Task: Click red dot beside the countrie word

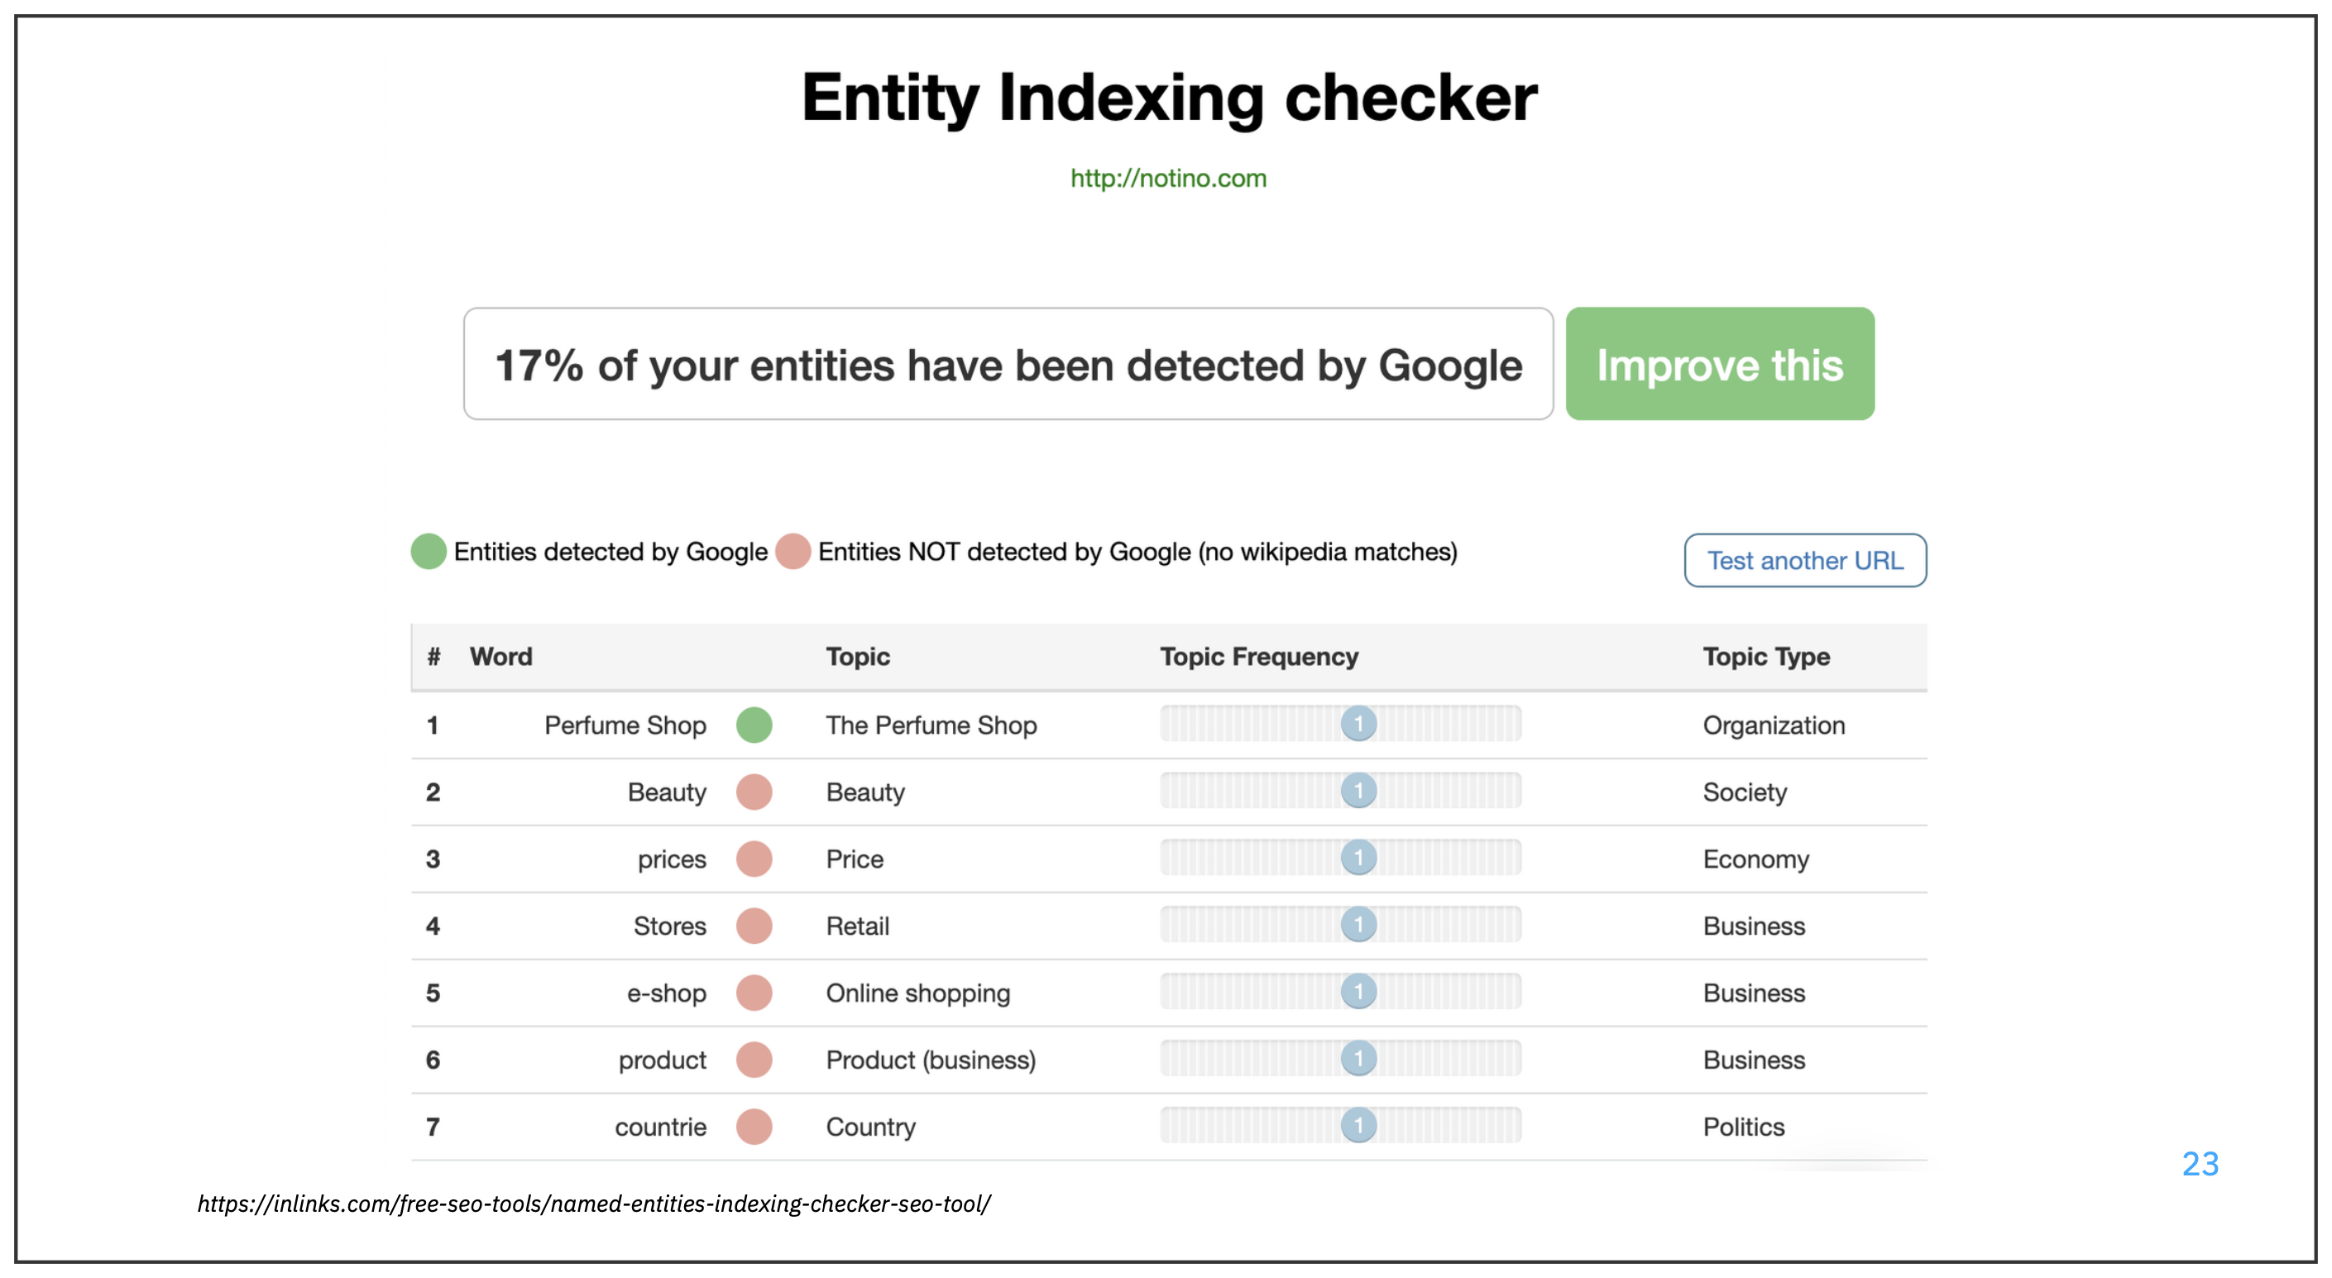Action: (x=753, y=1127)
